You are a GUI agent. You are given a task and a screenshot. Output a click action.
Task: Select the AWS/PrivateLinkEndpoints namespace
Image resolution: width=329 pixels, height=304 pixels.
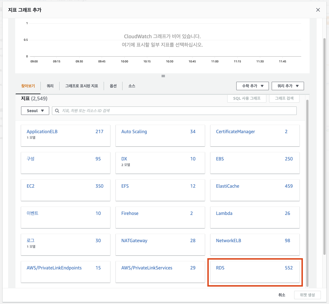pos(65,272)
